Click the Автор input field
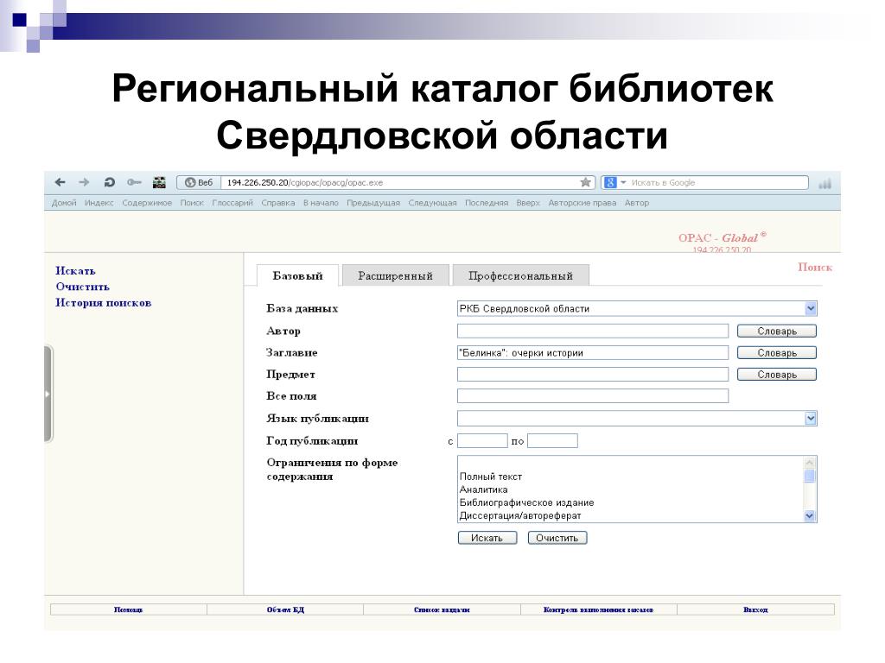 point(593,331)
